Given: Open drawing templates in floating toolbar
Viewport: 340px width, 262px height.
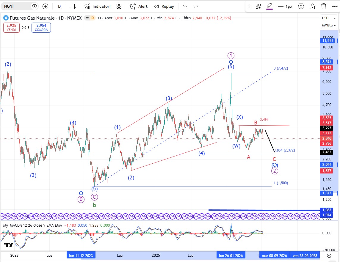Looking at the screenshot, I should click(258, 7).
